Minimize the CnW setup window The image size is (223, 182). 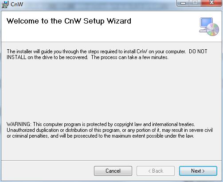[x=183, y=3]
